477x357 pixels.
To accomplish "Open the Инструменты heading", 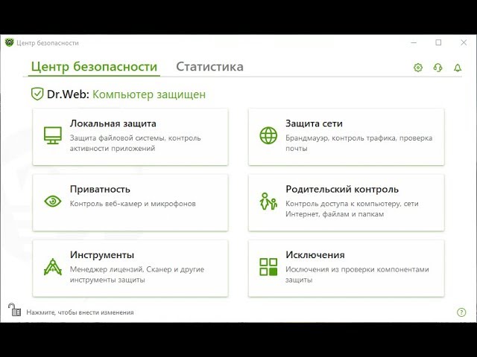I will tap(102, 254).
